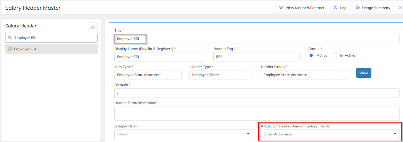Click the download icon in Salary Header panel

[x=93, y=27]
